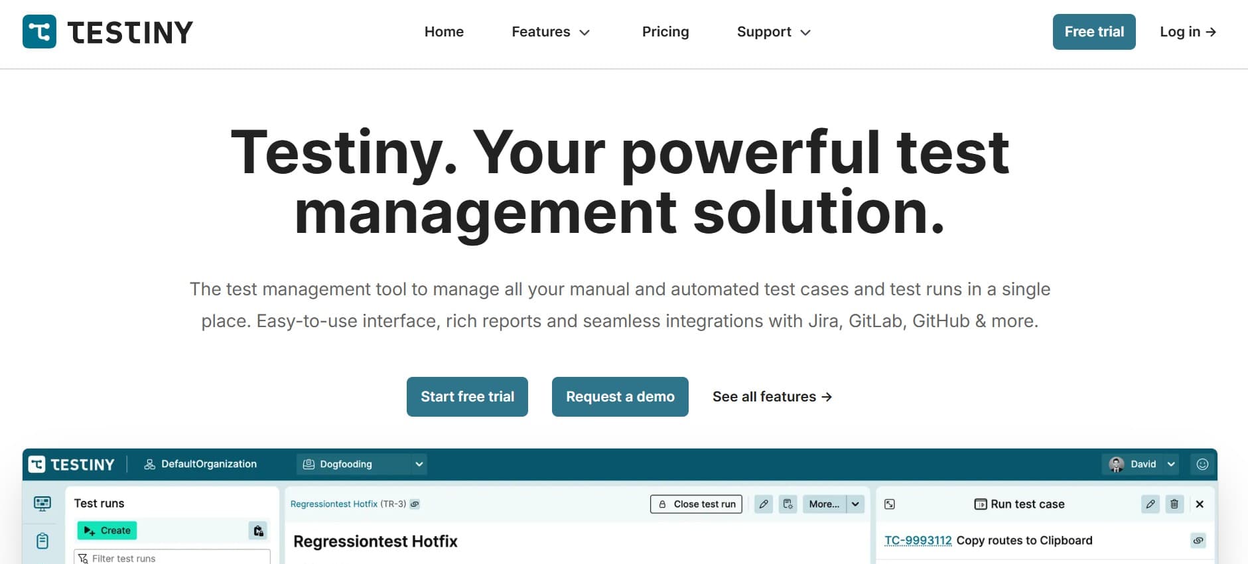Click Regressiontest Hotfix breadcrumb link

(334, 504)
